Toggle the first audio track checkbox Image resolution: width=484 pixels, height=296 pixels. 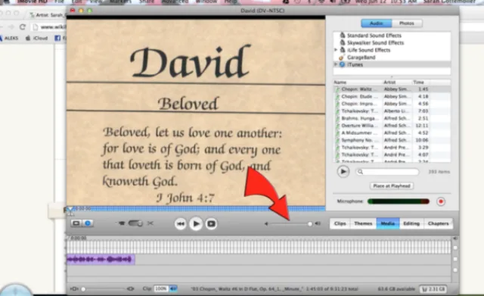[455, 259]
